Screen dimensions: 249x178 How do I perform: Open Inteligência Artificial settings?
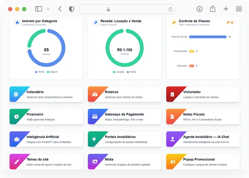[46, 139]
